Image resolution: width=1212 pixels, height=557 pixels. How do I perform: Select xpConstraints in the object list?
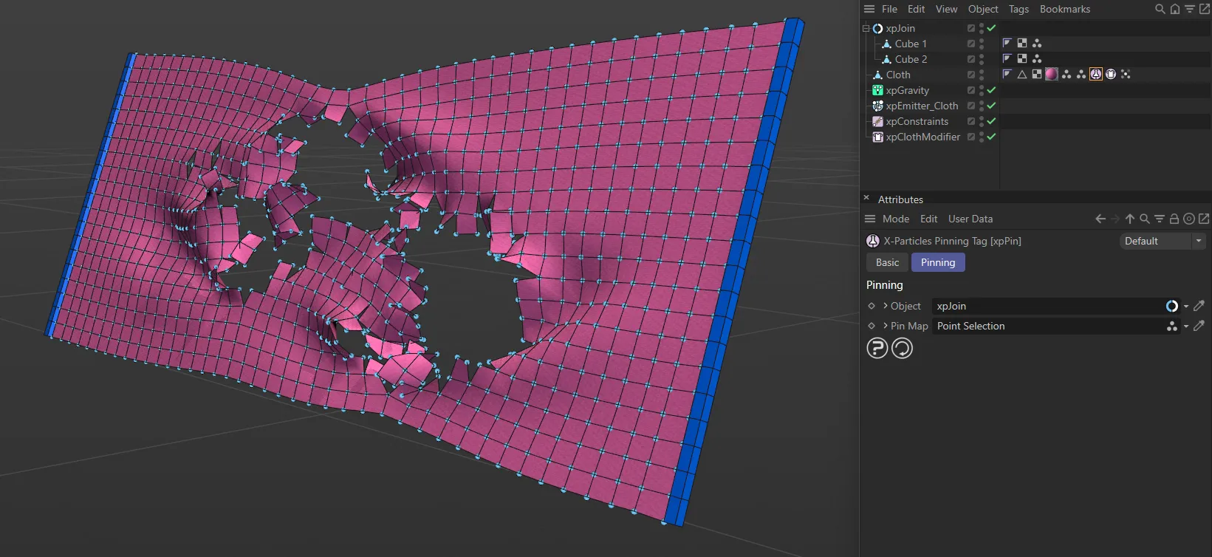917,121
